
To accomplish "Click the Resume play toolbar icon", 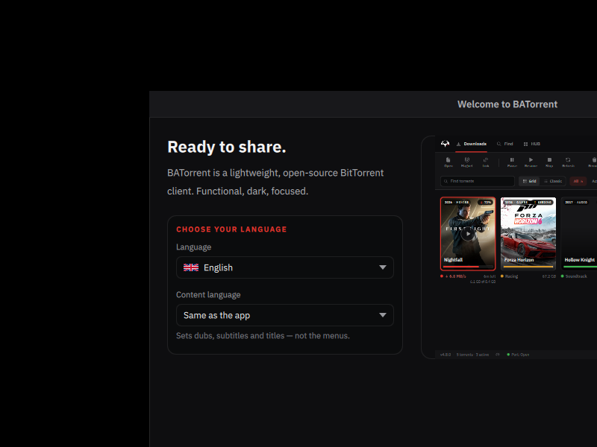I will point(531,162).
